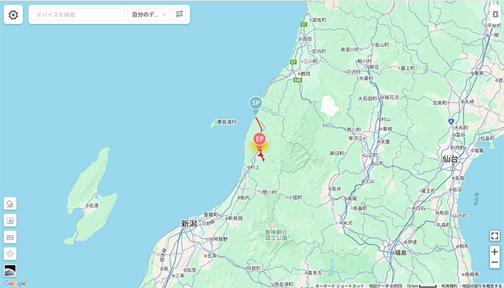Screen dimensions: 504x288
Task: Switch to satellite map view thumbnail
Action: tap(10, 270)
